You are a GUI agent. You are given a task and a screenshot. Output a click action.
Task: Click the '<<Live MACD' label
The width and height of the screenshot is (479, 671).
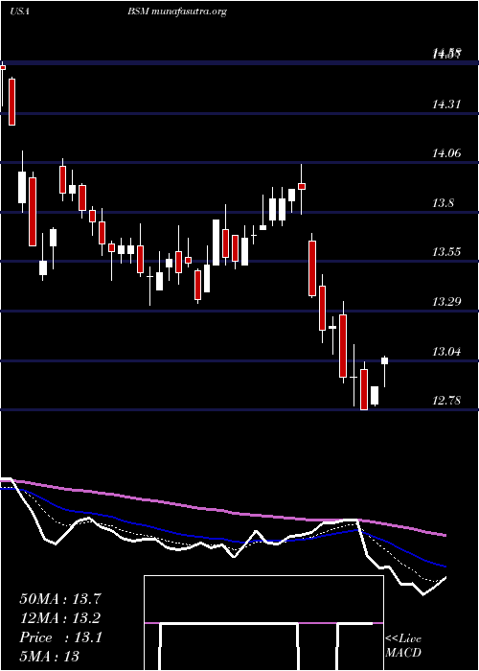point(403,645)
